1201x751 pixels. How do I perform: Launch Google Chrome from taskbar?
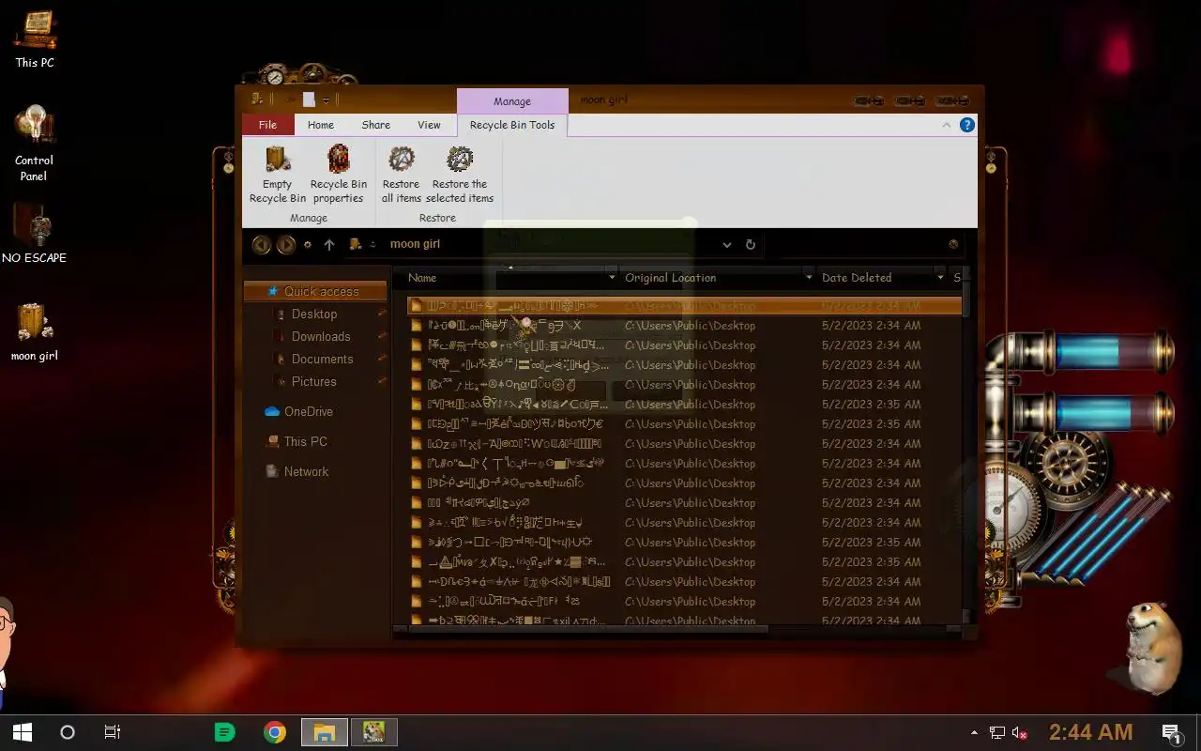274,732
